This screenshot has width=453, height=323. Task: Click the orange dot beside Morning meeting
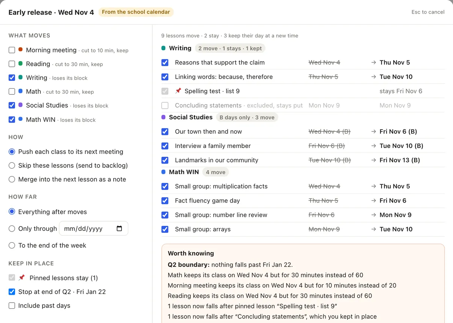pos(20,49)
